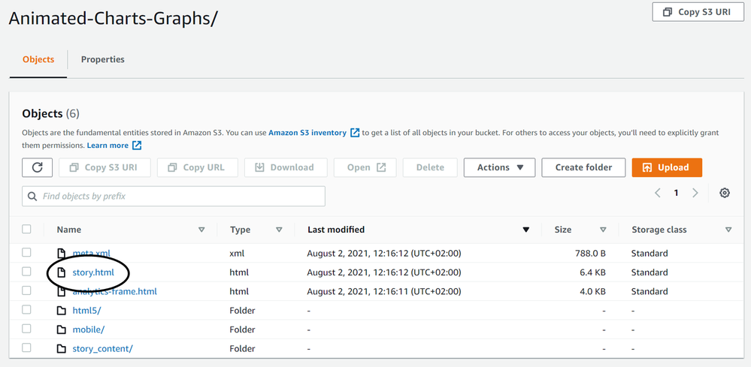751x367 pixels.
Task: Sort by Last modified column arrow
Action: coord(526,230)
